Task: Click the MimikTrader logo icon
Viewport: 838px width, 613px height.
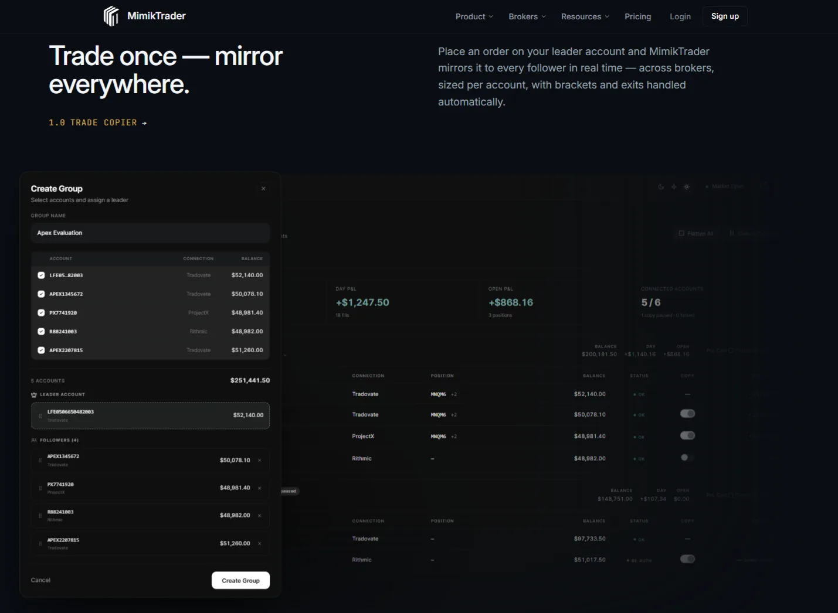Action: [x=111, y=16]
